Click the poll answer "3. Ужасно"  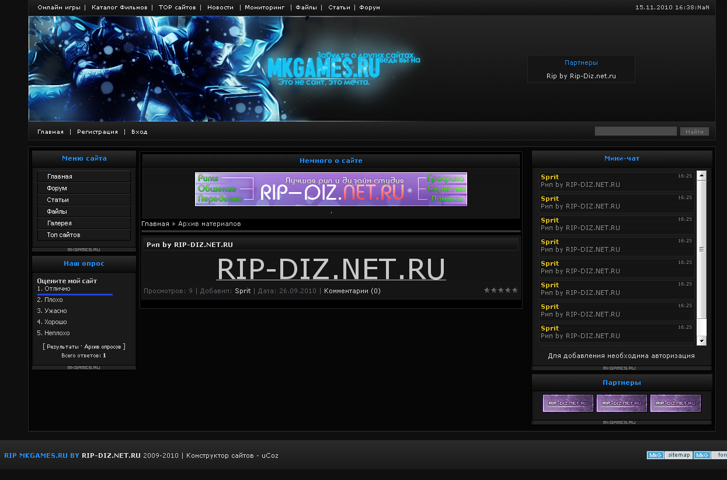coord(52,311)
